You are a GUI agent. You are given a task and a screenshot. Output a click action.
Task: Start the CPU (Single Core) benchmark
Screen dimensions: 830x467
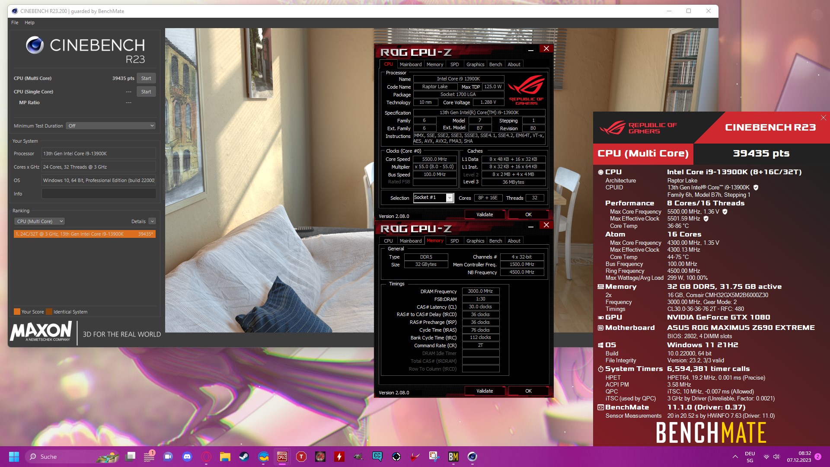(x=146, y=92)
